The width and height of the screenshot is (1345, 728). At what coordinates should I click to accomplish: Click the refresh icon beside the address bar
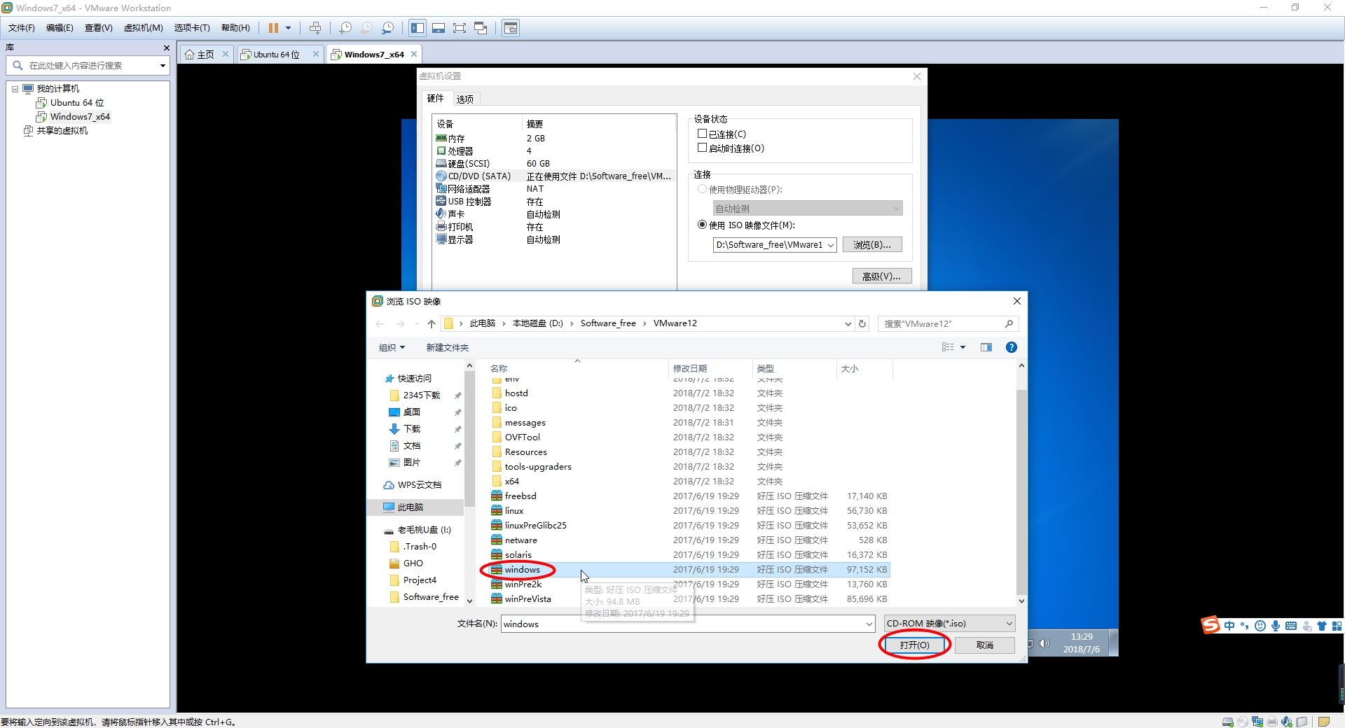click(862, 323)
